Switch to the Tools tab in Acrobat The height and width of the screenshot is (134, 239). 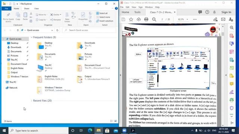(x=137, y=12)
